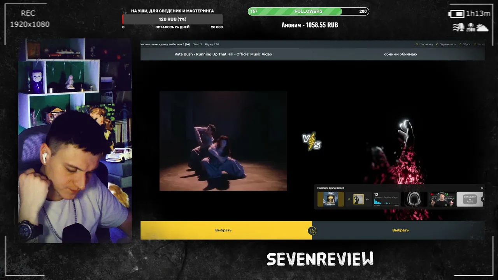Screen dimensions: 498x280
Task: Click the Этап: 3 stage indicator
Action: point(198,44)
